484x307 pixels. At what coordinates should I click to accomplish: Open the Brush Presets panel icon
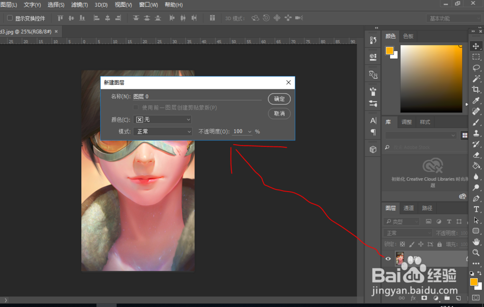tap(373, 103)
